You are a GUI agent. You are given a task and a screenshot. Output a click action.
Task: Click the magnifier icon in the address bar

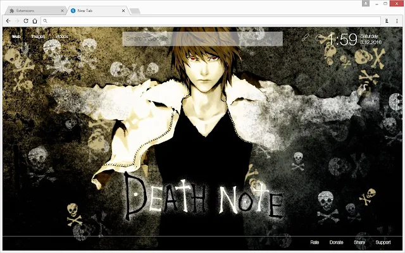tap(45, 21)
